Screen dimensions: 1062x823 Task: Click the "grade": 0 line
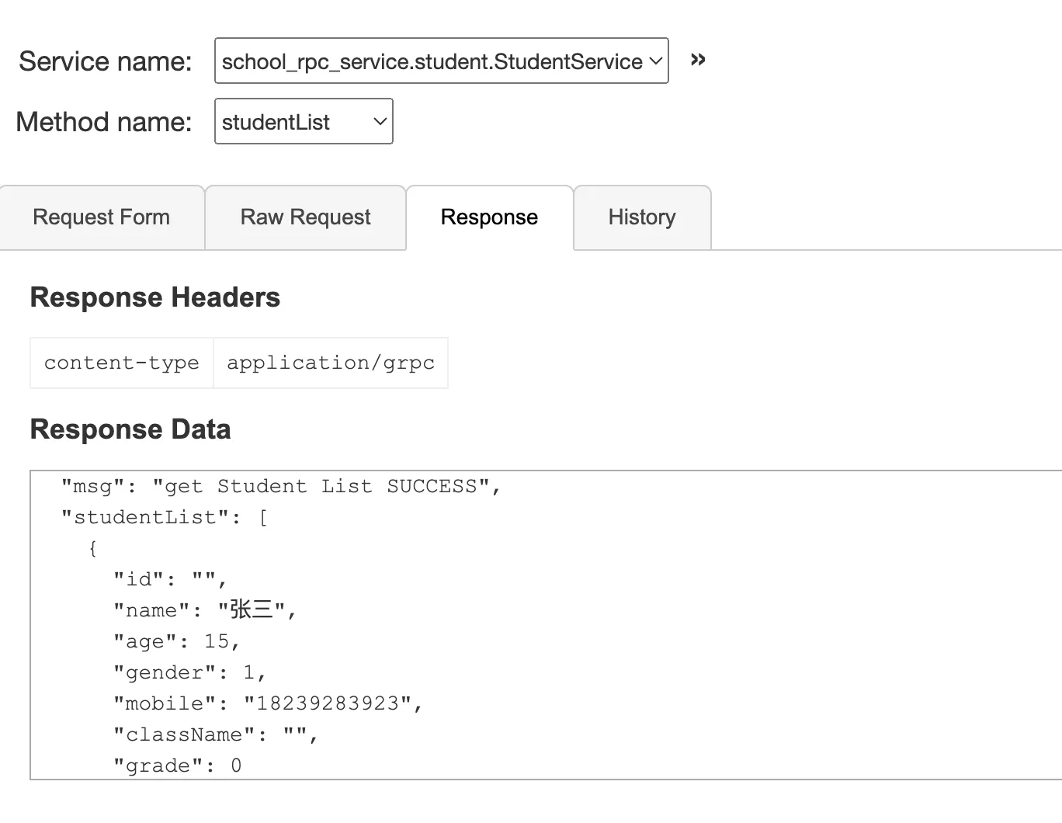point(177,766)
